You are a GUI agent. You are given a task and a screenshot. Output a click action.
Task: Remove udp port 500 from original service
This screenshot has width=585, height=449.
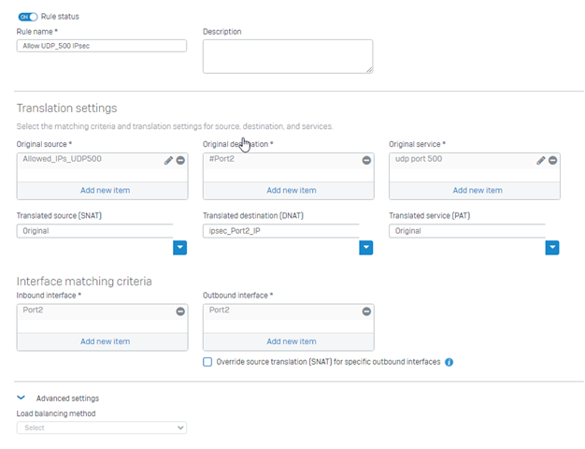point(553,160)
